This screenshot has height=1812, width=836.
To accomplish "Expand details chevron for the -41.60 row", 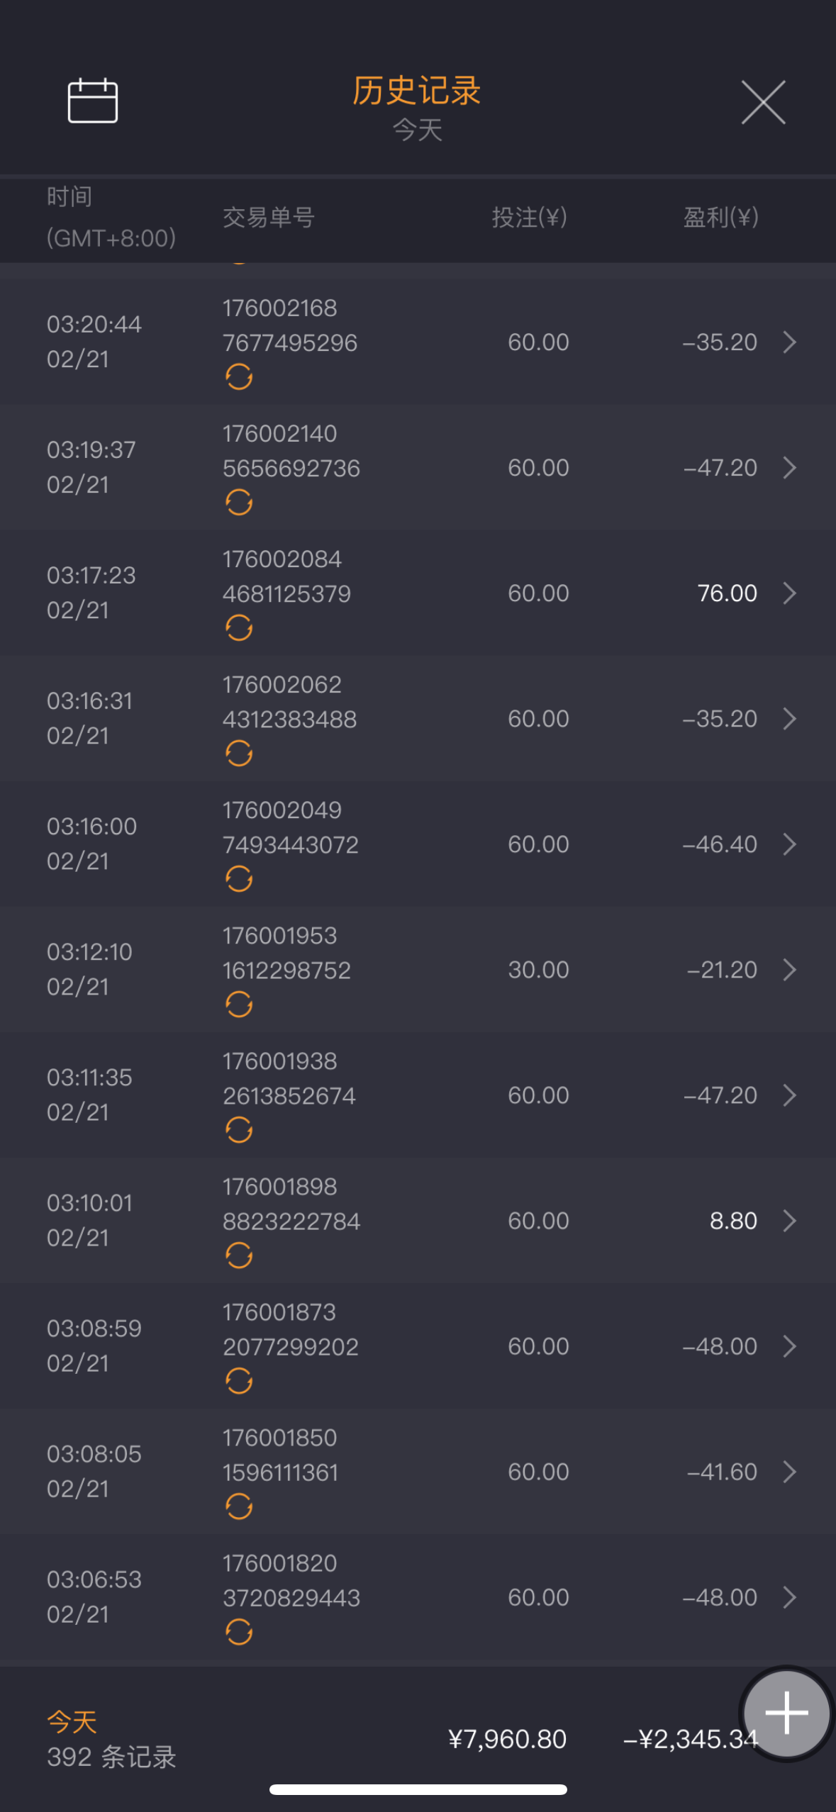I will (x=789, y=1472).
